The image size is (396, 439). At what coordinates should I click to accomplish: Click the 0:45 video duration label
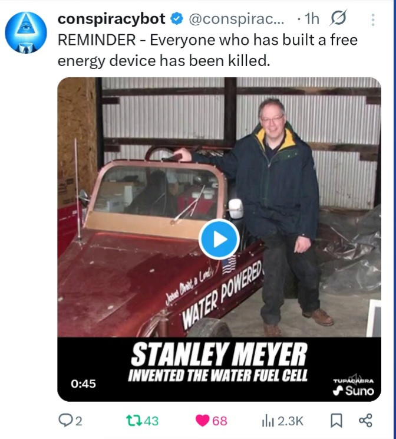(83, 384)
